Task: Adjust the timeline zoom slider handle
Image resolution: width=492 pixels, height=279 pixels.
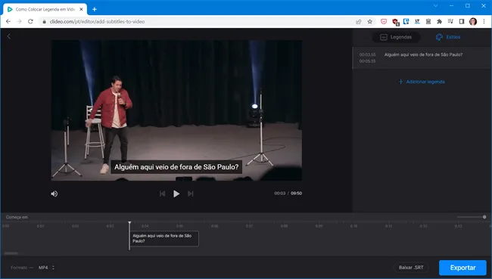Action: (484, 217)
